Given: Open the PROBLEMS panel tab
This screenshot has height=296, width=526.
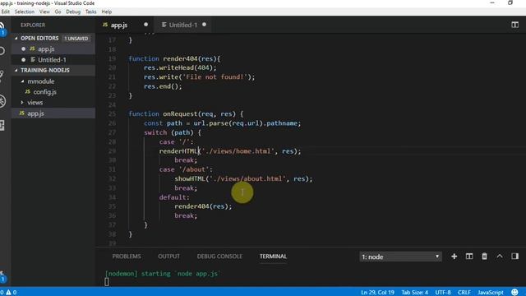Looking at the screenshot, I should pos(127,257).
